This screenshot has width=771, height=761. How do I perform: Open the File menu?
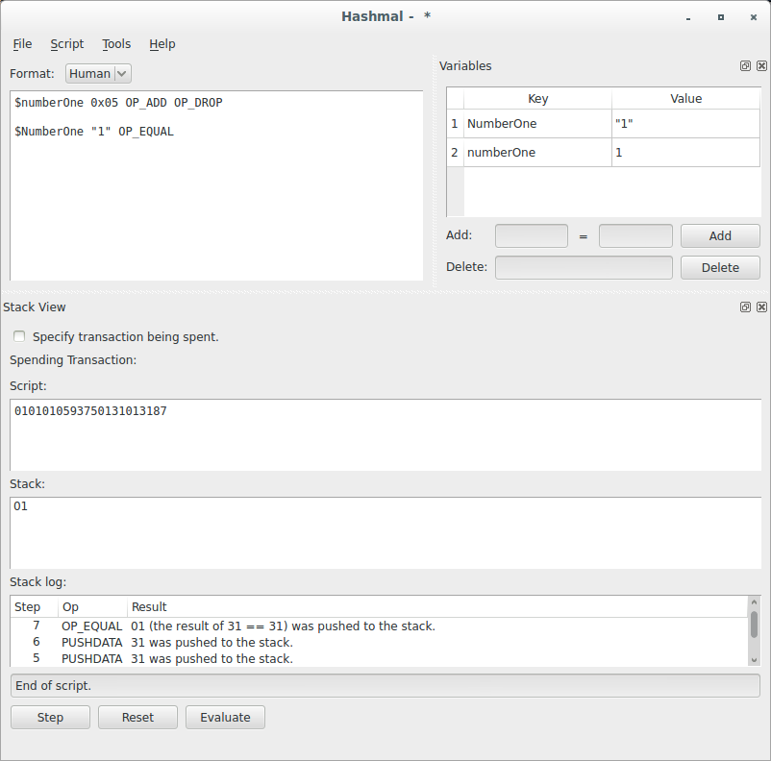pos(21,44)
